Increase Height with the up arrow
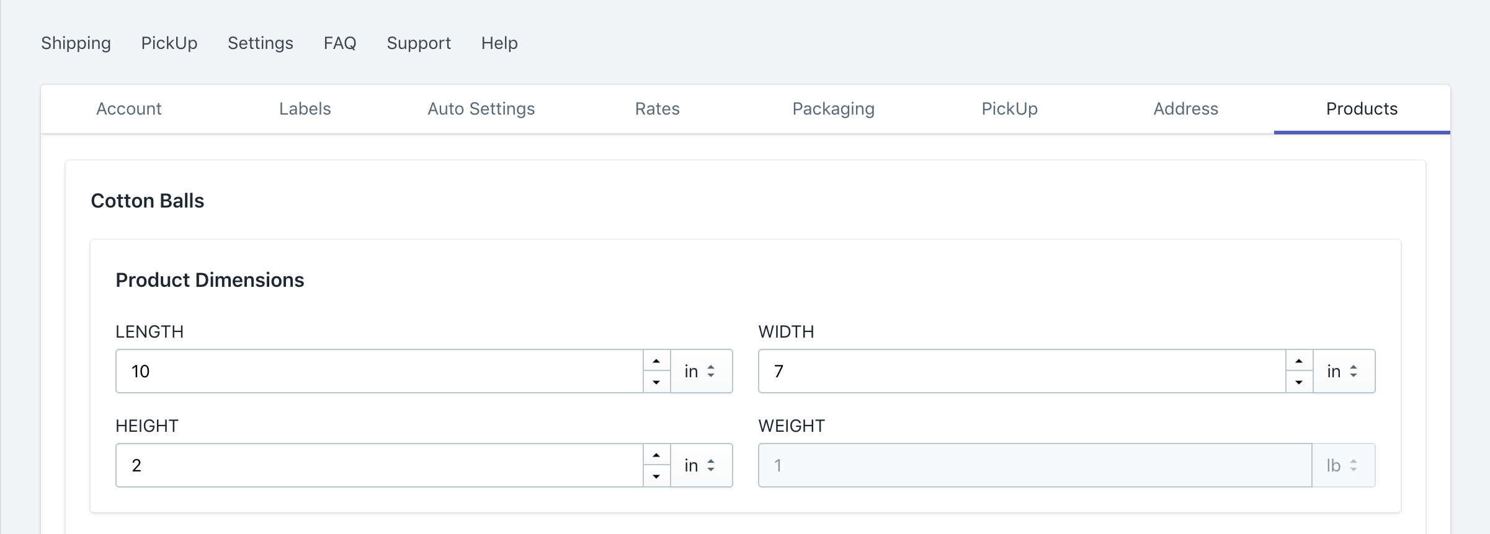Screen dimensions: 1490x534 tap(656, 455)
